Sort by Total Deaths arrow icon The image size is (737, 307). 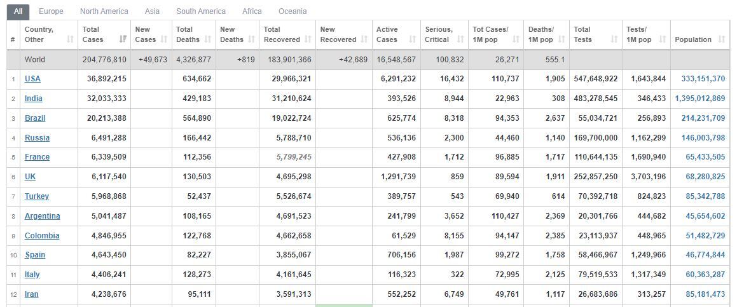point(208,39)
